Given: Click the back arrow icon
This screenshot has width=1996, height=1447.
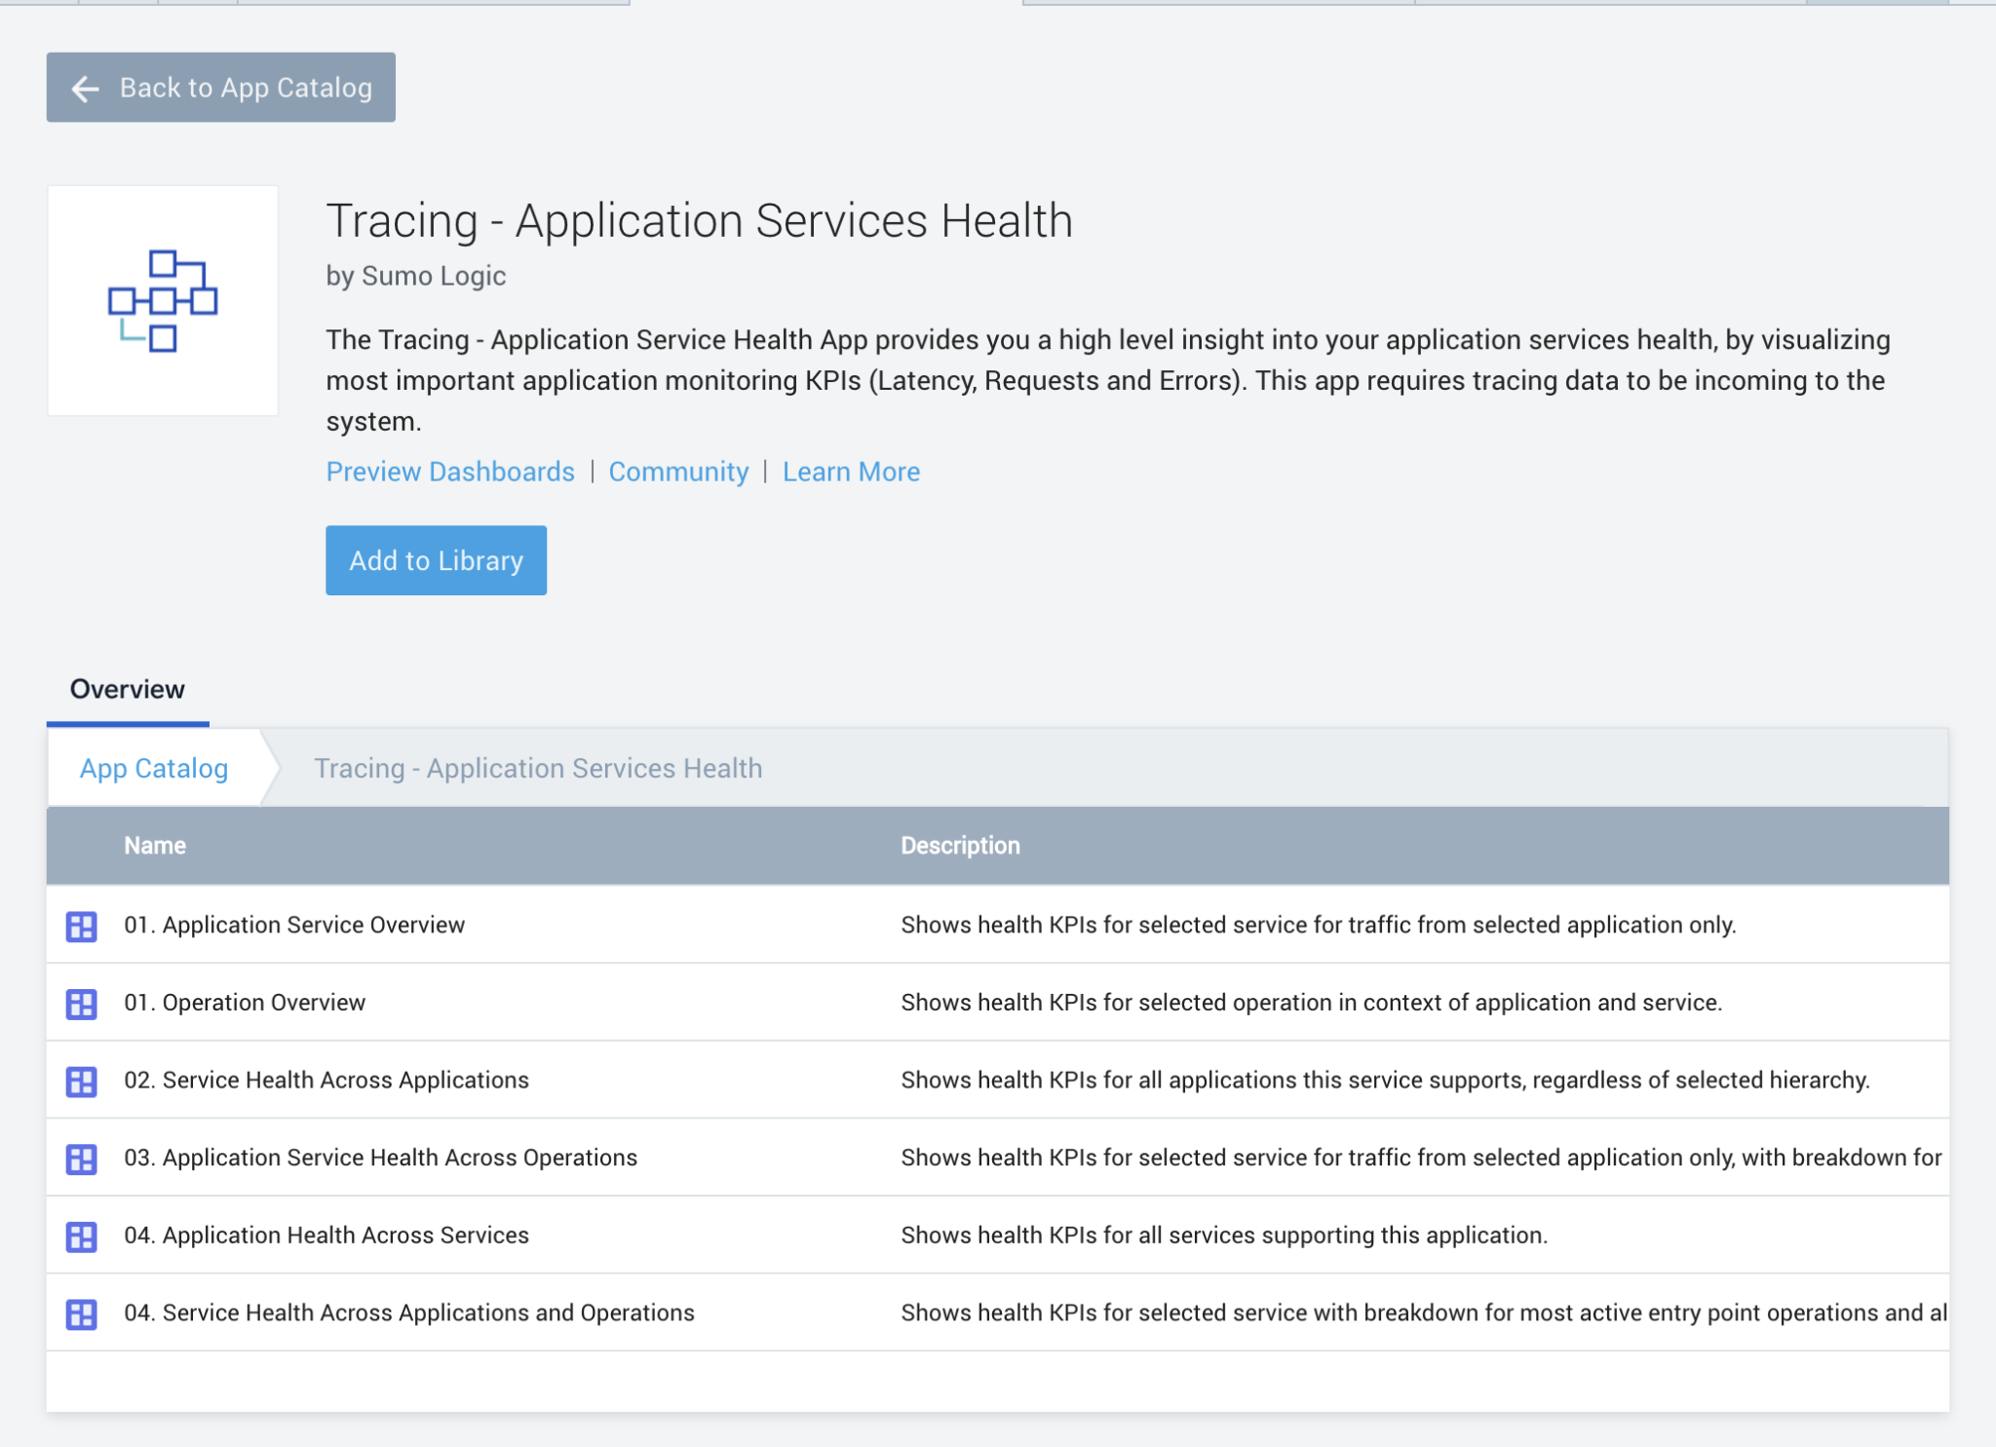Looking at the screenshot, I should tap(86, 89).
